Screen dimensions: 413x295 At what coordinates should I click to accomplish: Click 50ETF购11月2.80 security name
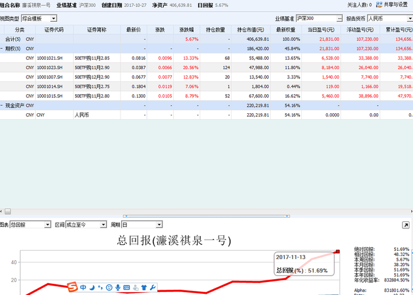pyautogui.click(x=92, y=96)
